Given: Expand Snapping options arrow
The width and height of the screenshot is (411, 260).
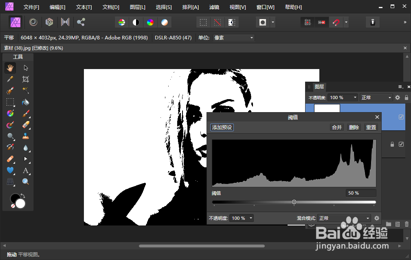Looking at the screenshot, I should coord(346,22).
